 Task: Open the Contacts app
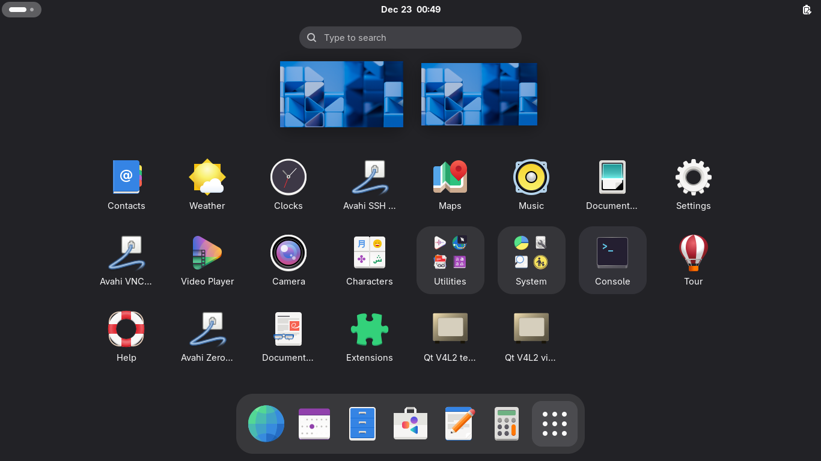click(126, 178)
